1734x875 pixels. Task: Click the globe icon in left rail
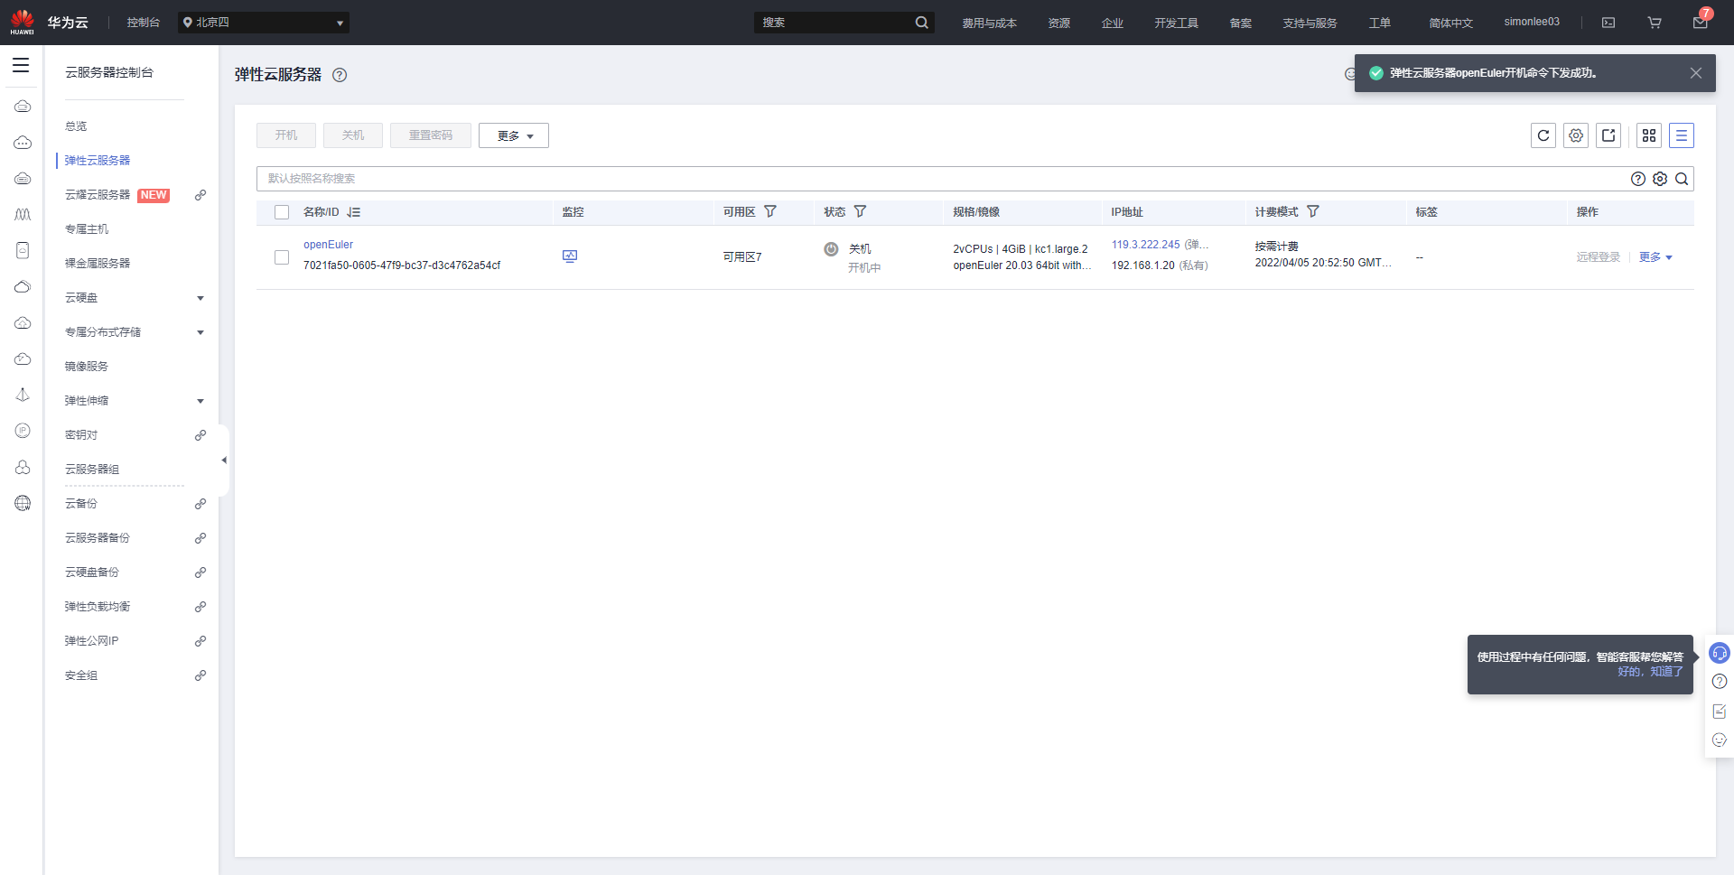23,503
